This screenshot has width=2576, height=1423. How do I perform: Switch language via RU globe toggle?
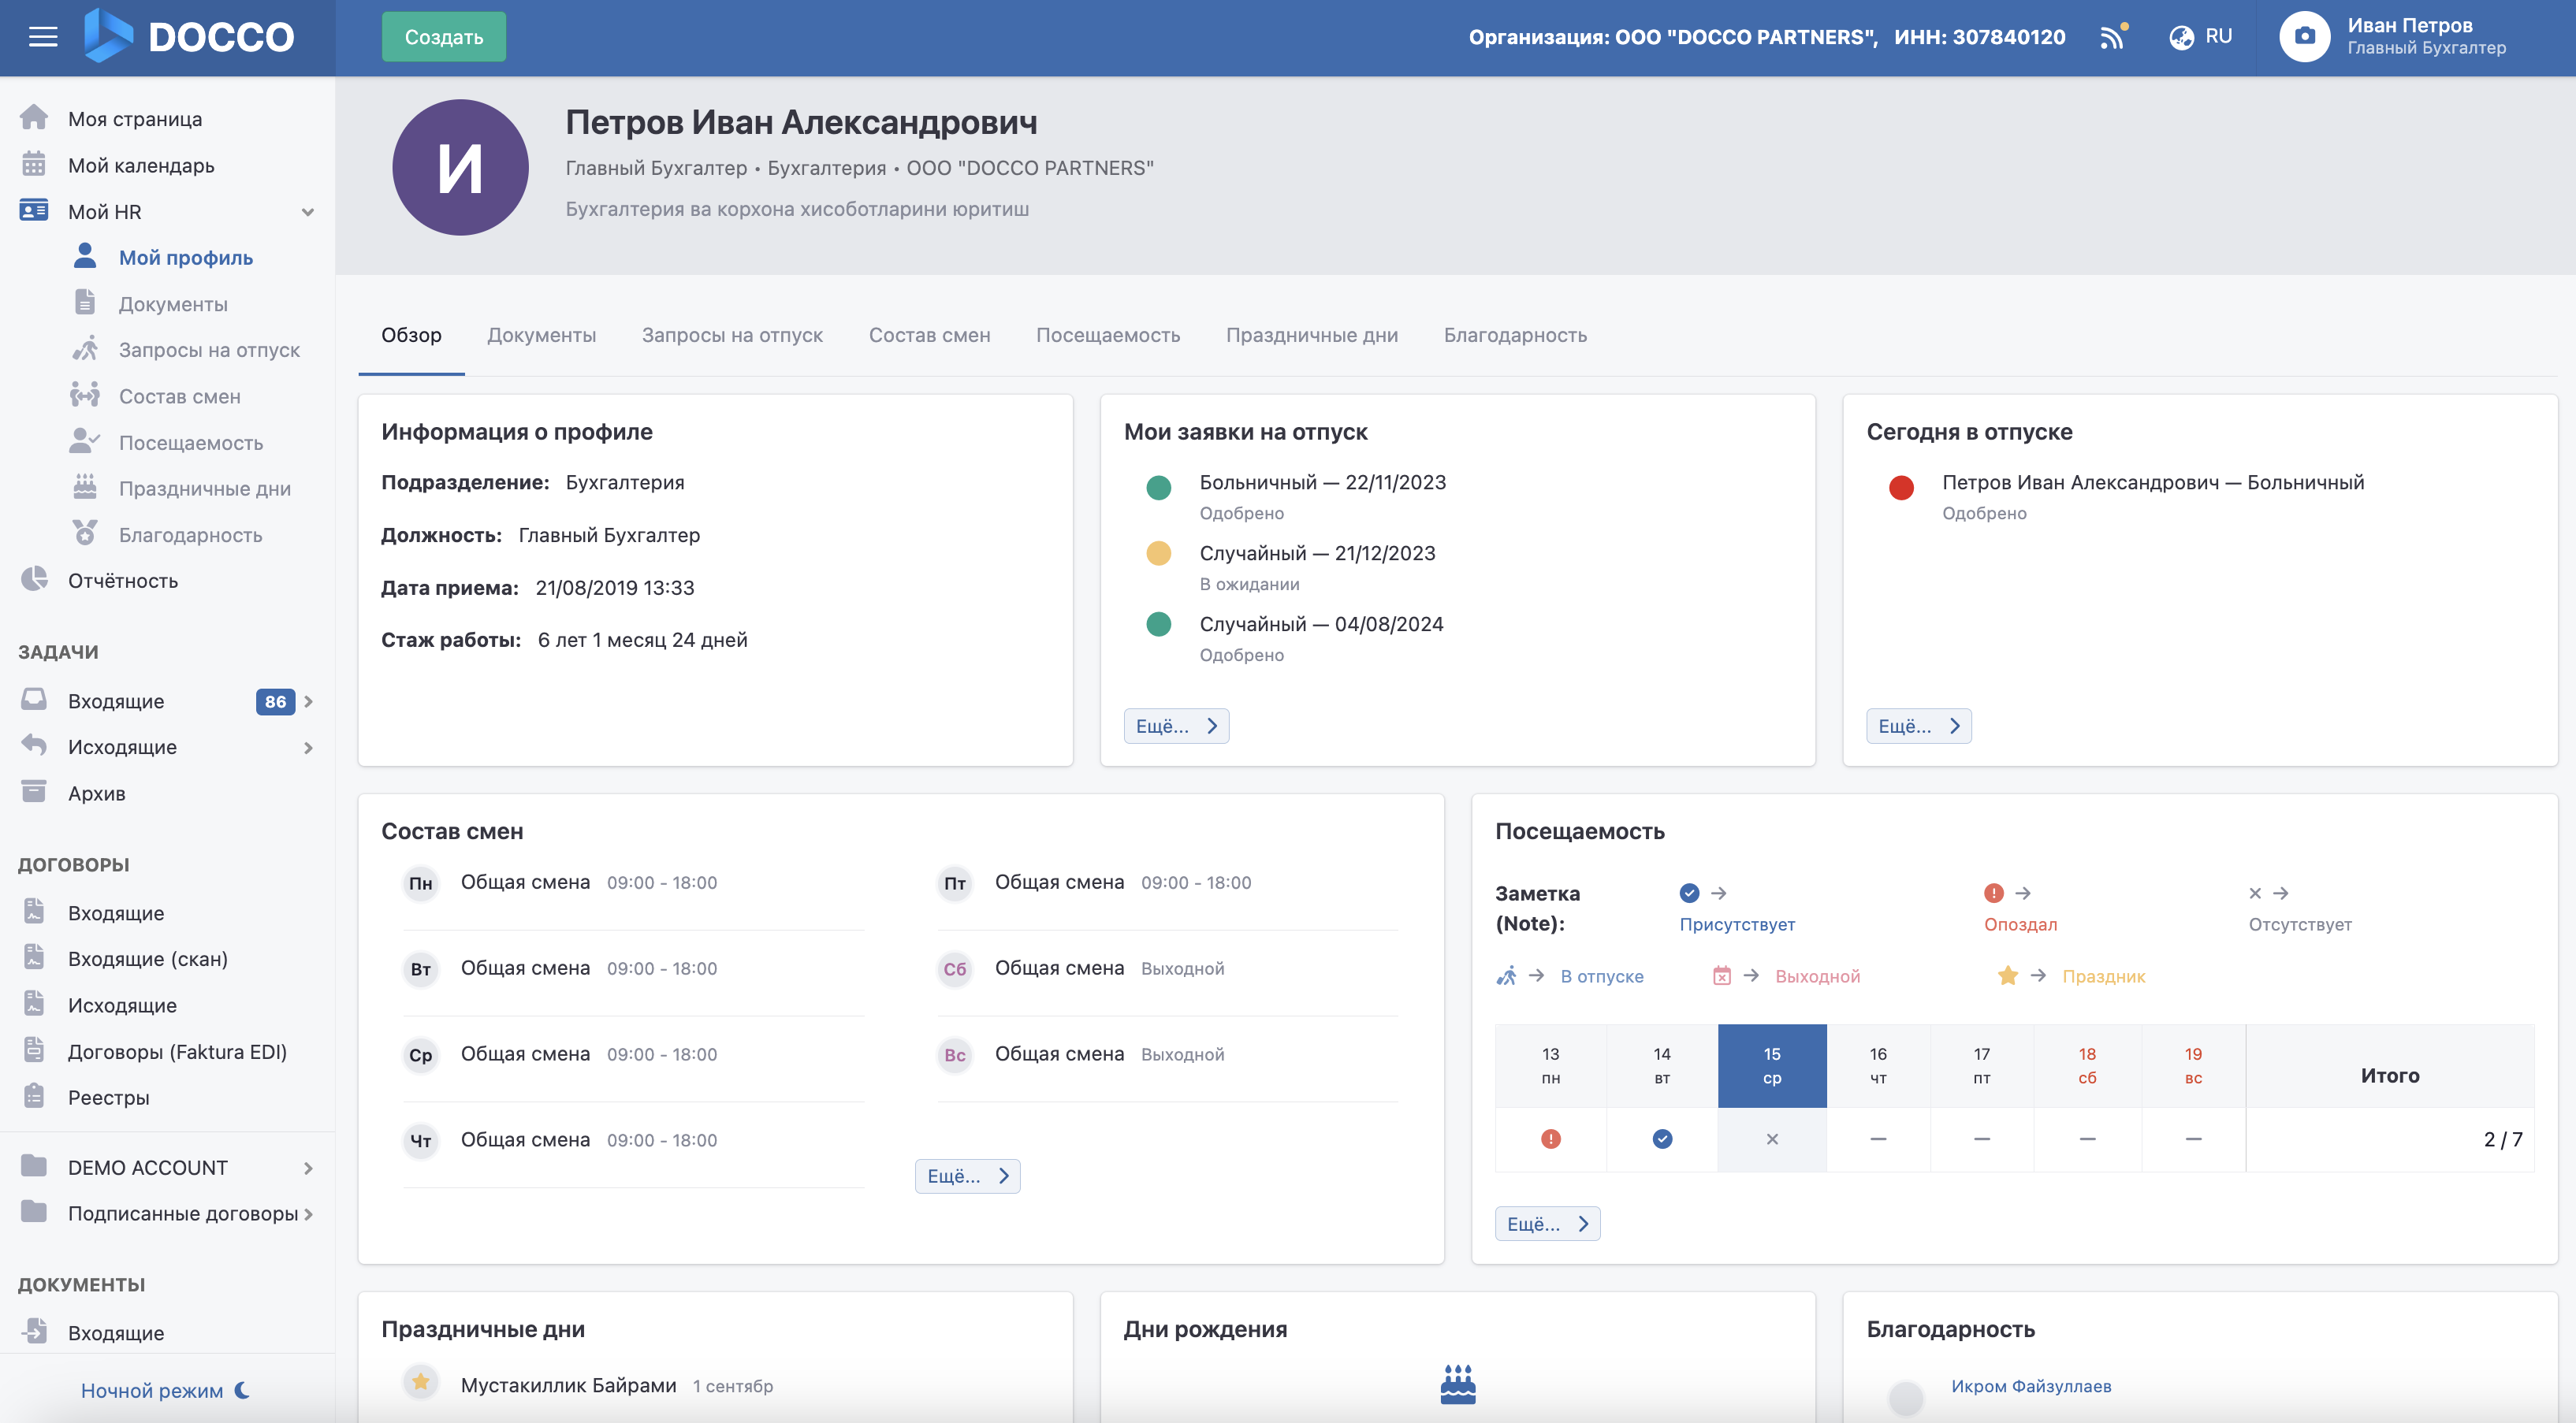(x=2200, y=37)
